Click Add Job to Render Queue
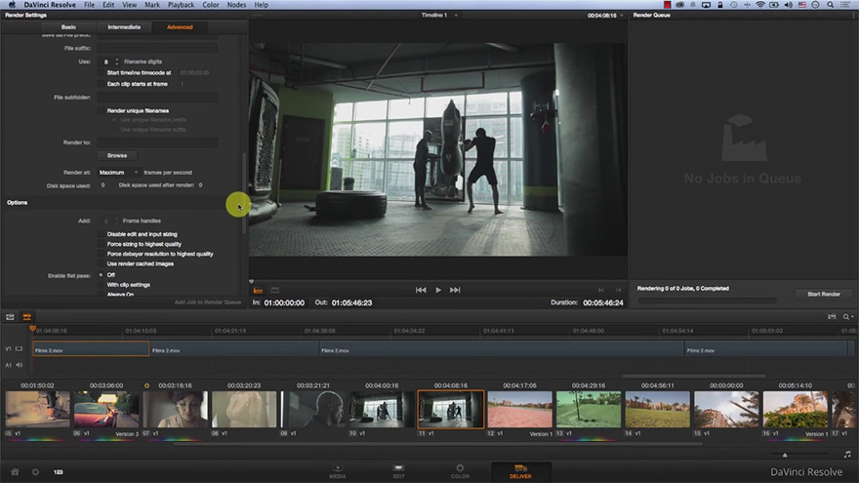The width and height of the screenshot is (859, 483). [x=208, y=302]
